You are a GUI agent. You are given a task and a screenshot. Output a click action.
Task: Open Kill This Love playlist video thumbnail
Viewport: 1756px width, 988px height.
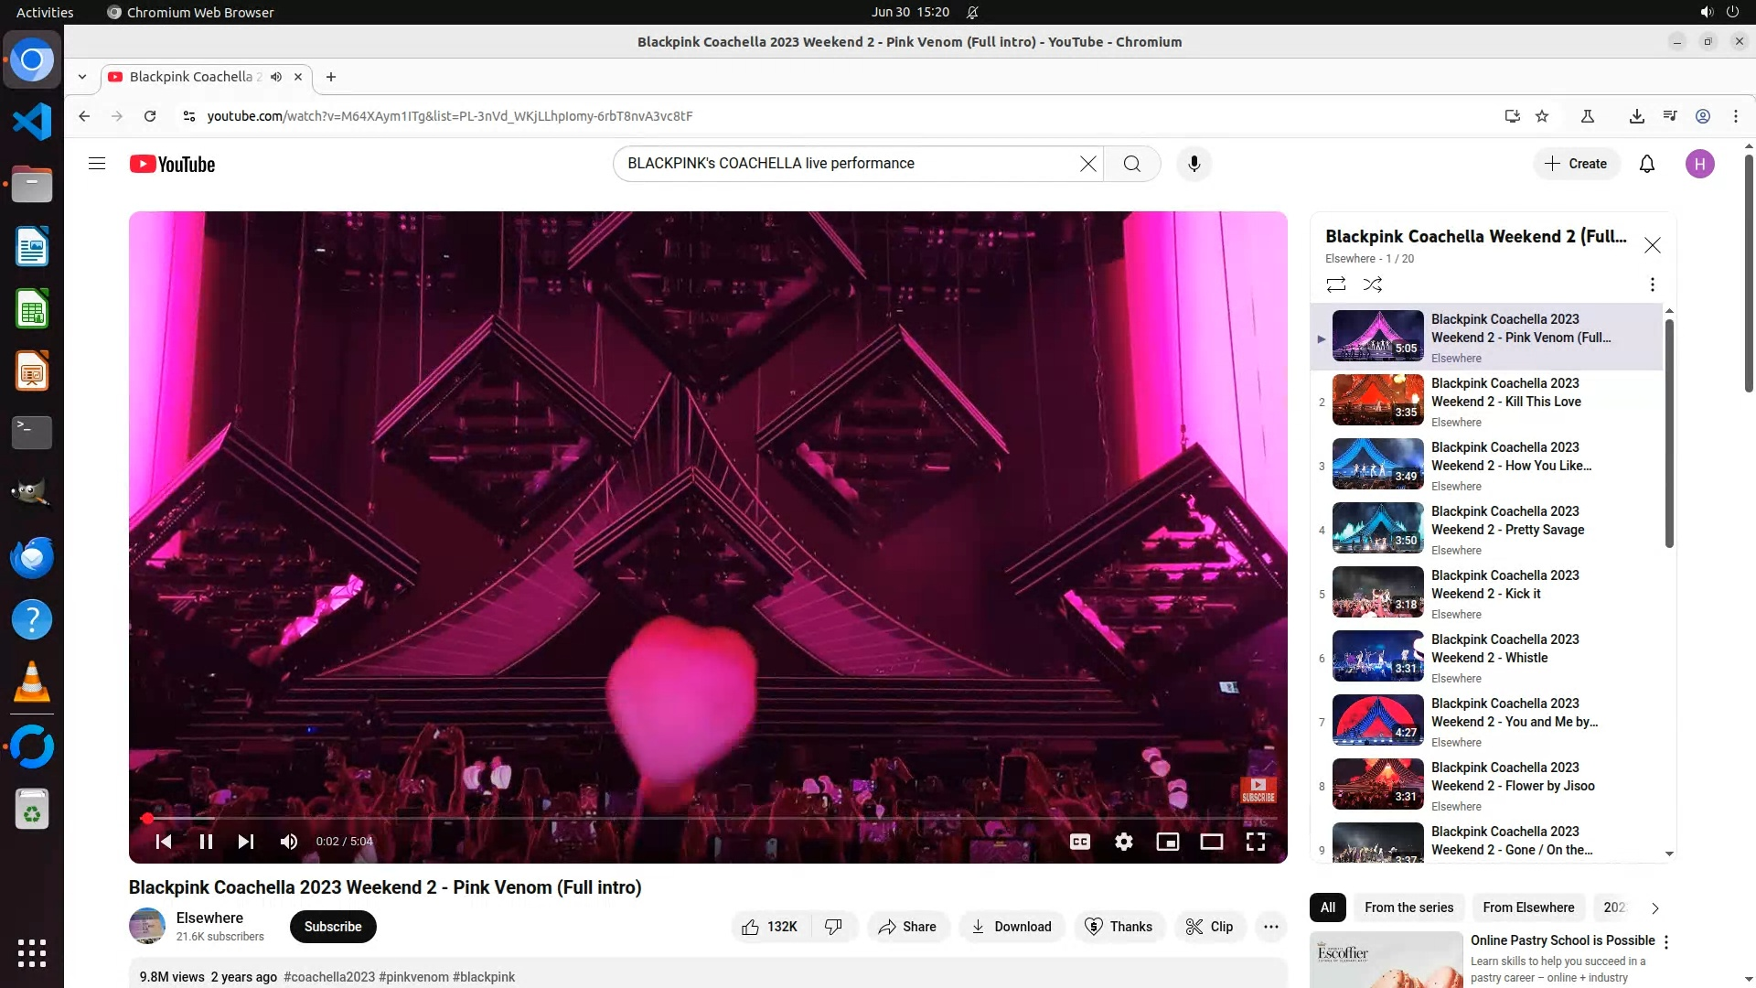(1377, 400)
